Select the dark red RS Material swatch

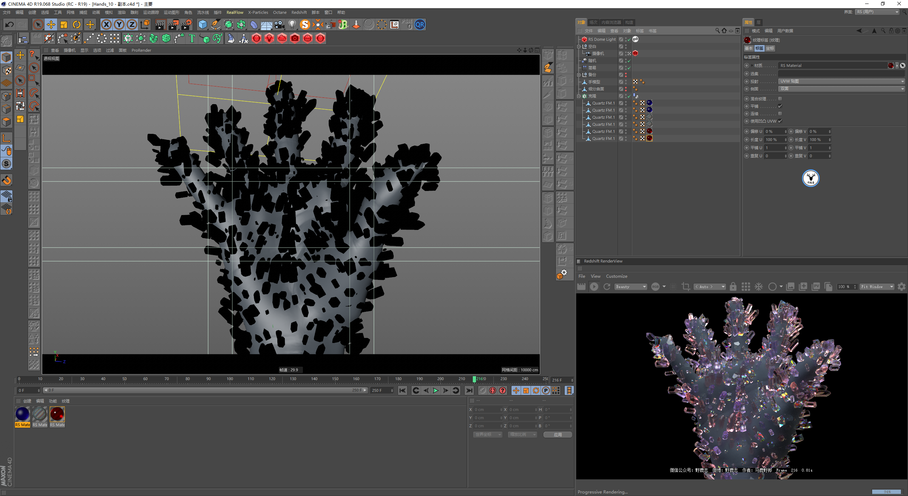[x=57, y=414]
